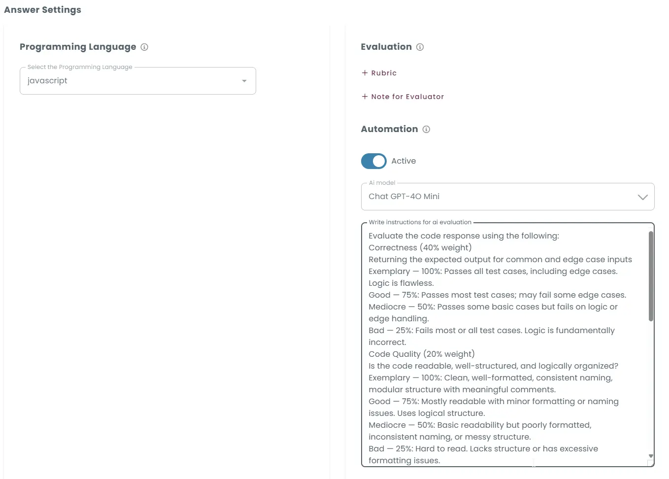Add a Note for Evaluator

point(402,97)
